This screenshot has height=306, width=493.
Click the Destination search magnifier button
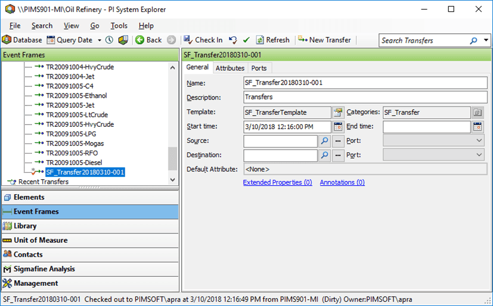coord(324,155)
